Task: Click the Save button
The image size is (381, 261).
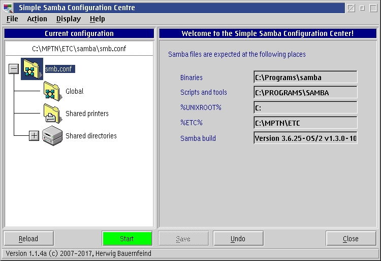Action: (x=183, y=239)
